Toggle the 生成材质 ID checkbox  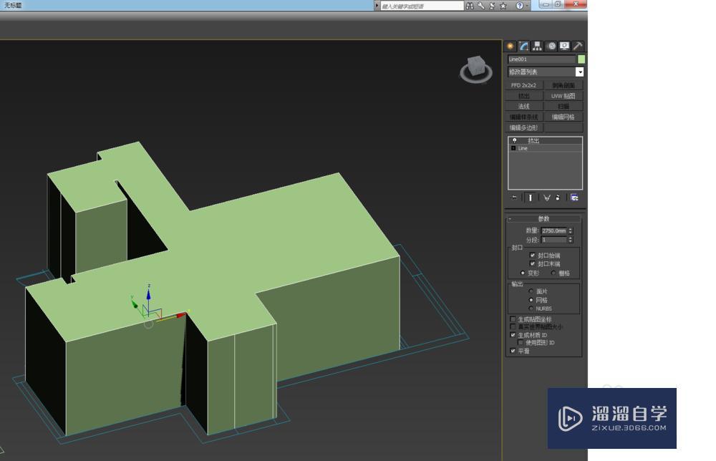[513, 334]
